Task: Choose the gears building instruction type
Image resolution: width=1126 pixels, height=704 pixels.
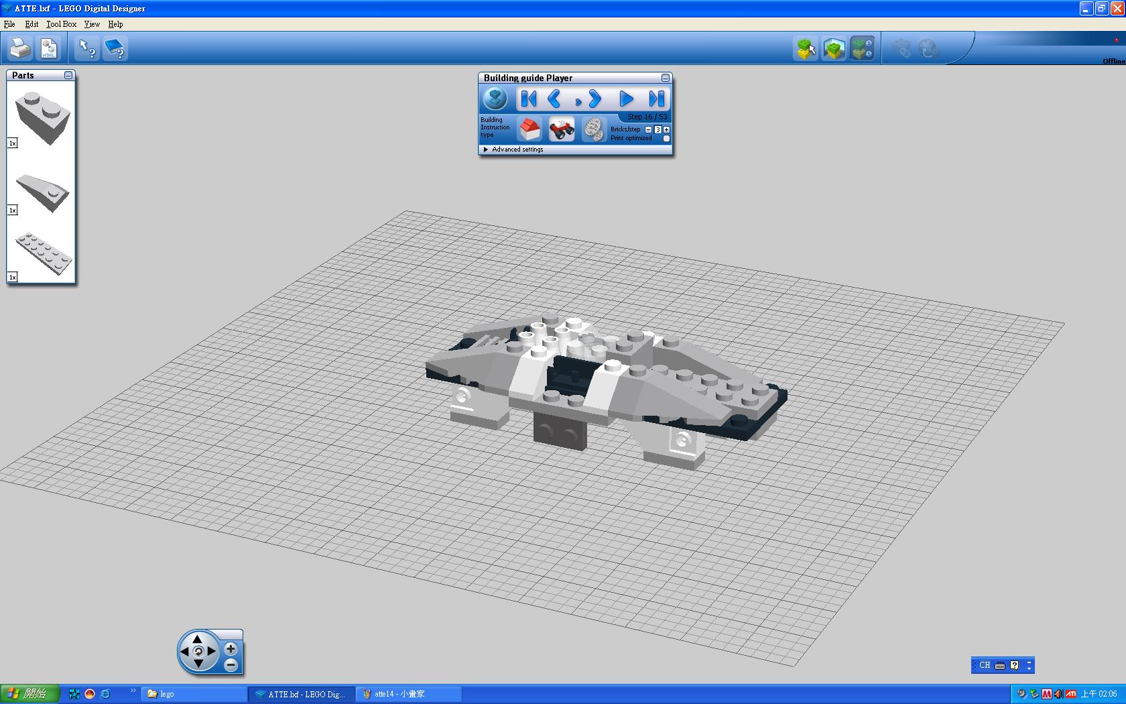Action: pyautogui.click(x=592, y=129)
